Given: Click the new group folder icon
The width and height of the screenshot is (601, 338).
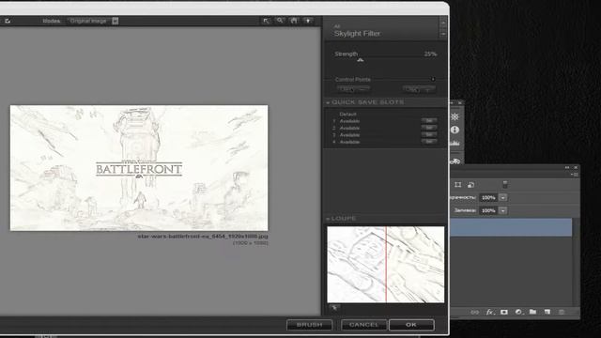Looking at the screenshot, I should click(532, 313).
